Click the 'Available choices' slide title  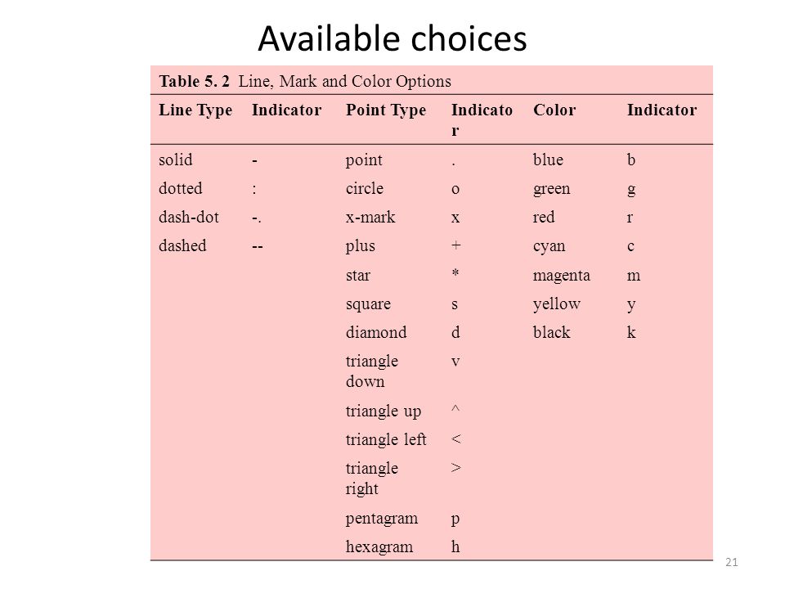click(392, 38)
